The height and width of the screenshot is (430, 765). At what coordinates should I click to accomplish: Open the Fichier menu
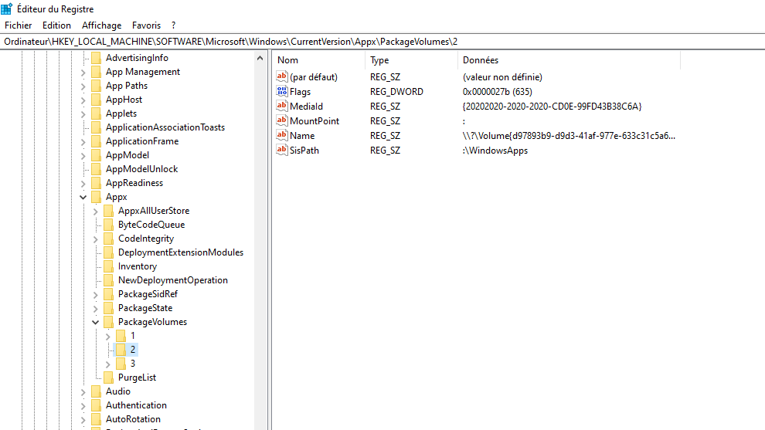coord(18,25)
